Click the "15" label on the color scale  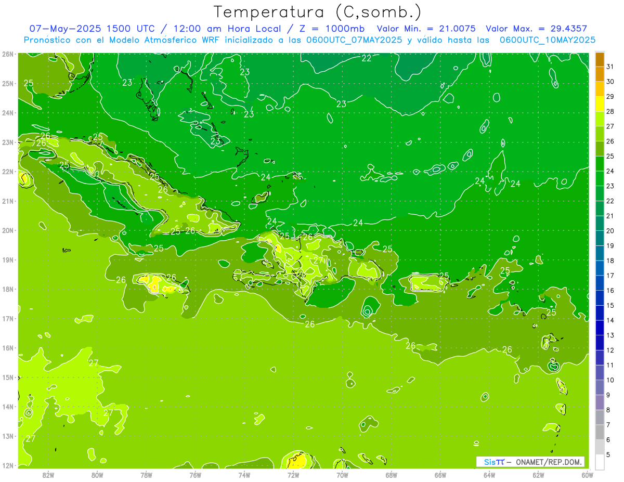(x=610, y=305)
